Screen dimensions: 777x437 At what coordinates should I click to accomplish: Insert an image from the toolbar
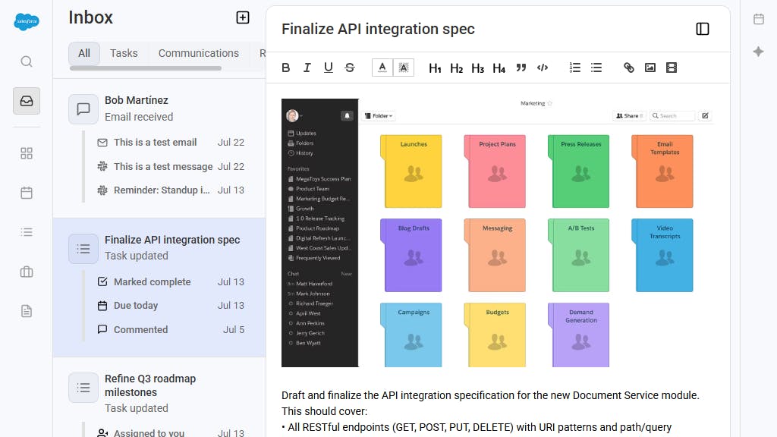click(650, 68)
